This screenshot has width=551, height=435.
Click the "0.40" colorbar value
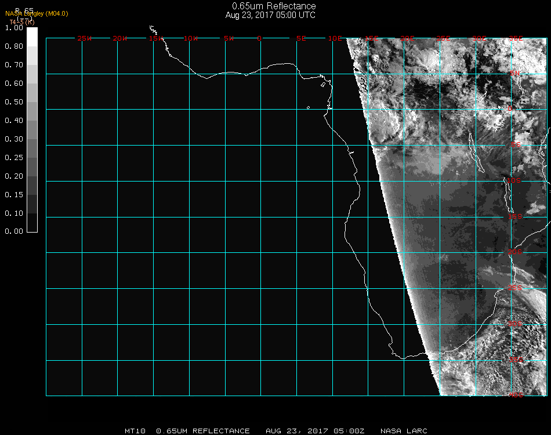pos(14,121)
